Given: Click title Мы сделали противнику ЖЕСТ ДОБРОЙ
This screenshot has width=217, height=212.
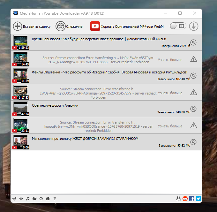Looking at the screenshot, I should point(85,139).
